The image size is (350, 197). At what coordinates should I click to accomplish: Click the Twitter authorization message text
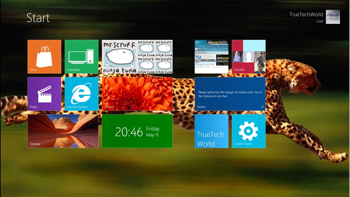click(230, 94)
